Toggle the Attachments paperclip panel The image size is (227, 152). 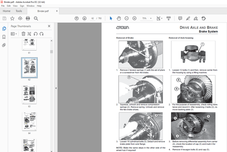pos(4,45)
